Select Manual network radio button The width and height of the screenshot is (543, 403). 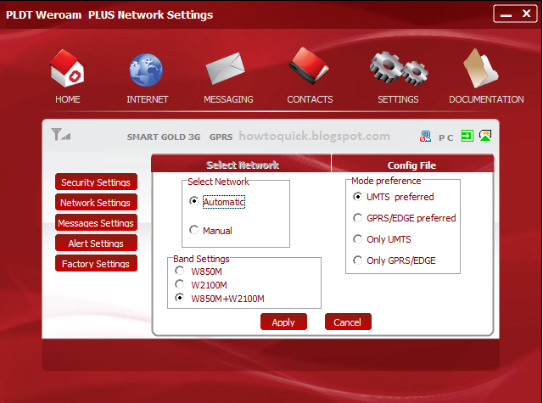[x=194, y=230]
